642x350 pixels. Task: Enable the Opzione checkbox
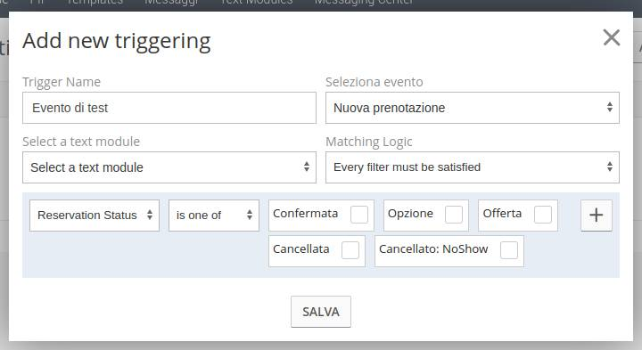454,215
